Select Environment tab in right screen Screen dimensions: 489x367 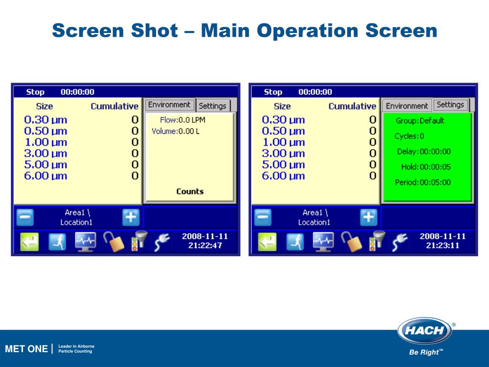[x=407, y=106]
